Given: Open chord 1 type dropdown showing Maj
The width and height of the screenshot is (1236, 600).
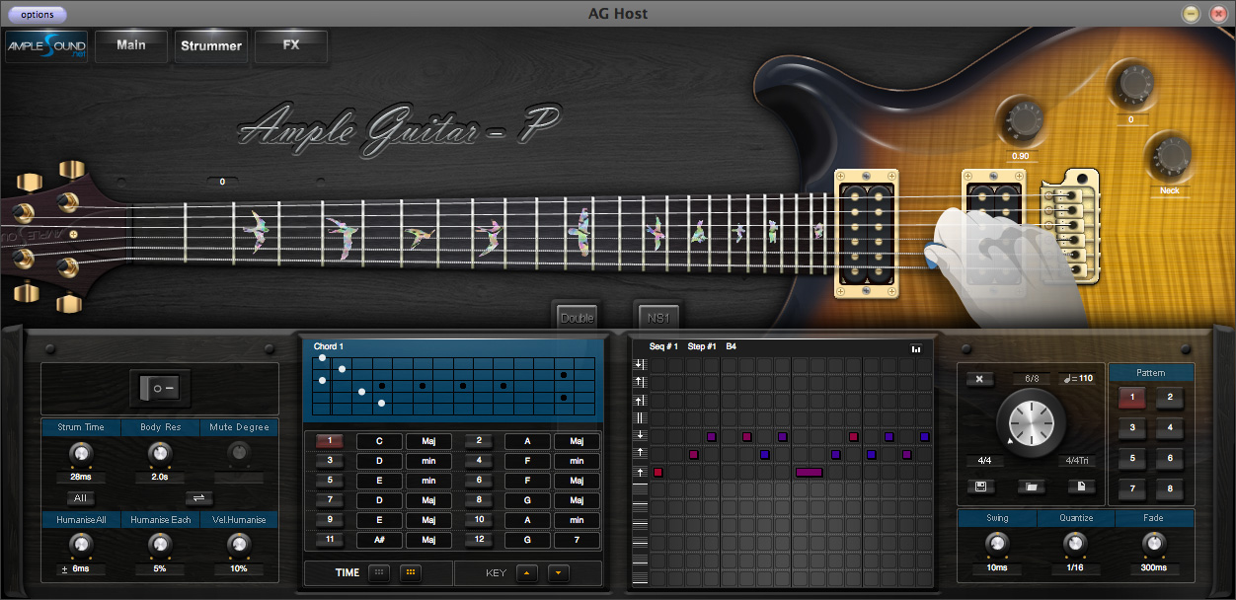Looking at the screenshot, I should 428,441.
